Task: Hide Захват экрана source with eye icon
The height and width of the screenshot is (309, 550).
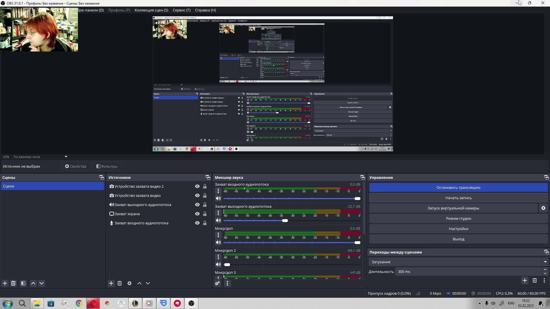Action: (197, 214)
